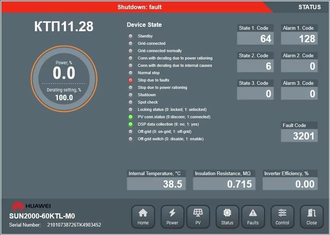
Task: Open the Home screen button
Action: click(143, 217)
